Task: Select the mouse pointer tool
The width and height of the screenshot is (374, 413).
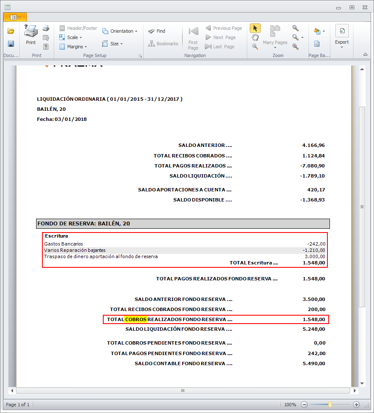Action: click(255, 28)
